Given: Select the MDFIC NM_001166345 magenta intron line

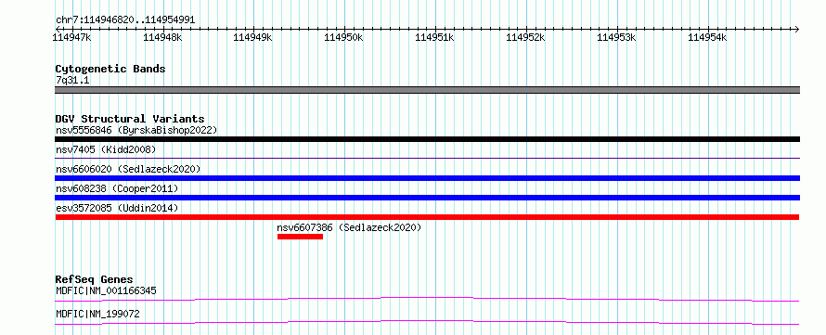Looking at the screenshot, I should pos(427,299).
